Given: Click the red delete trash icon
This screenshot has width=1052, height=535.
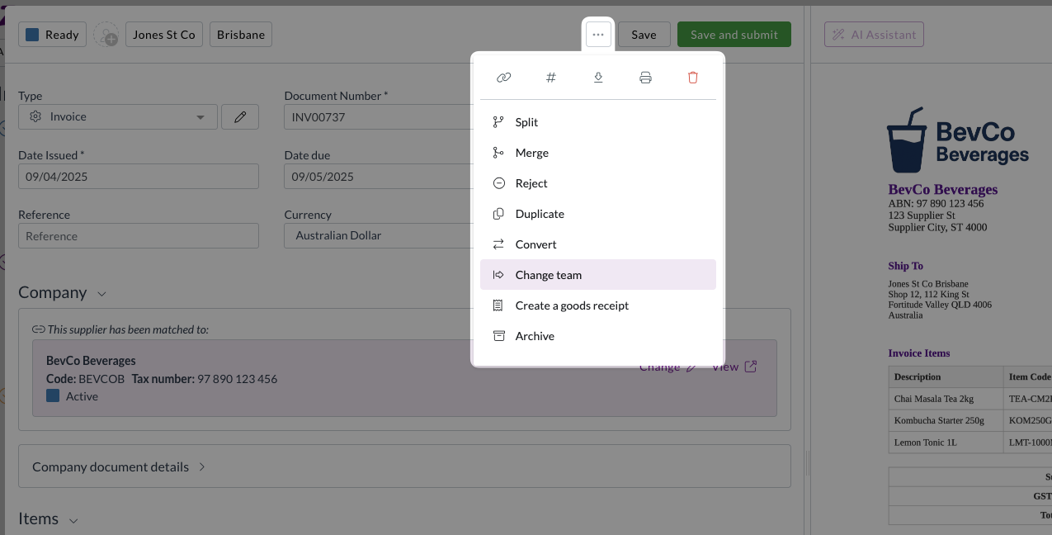Looking at the screenshot, I should pos(693,78).
